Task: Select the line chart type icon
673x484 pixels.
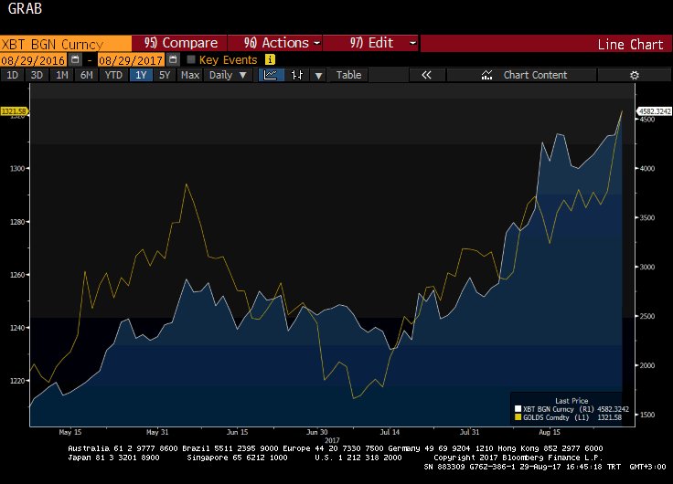Action: 271,75
